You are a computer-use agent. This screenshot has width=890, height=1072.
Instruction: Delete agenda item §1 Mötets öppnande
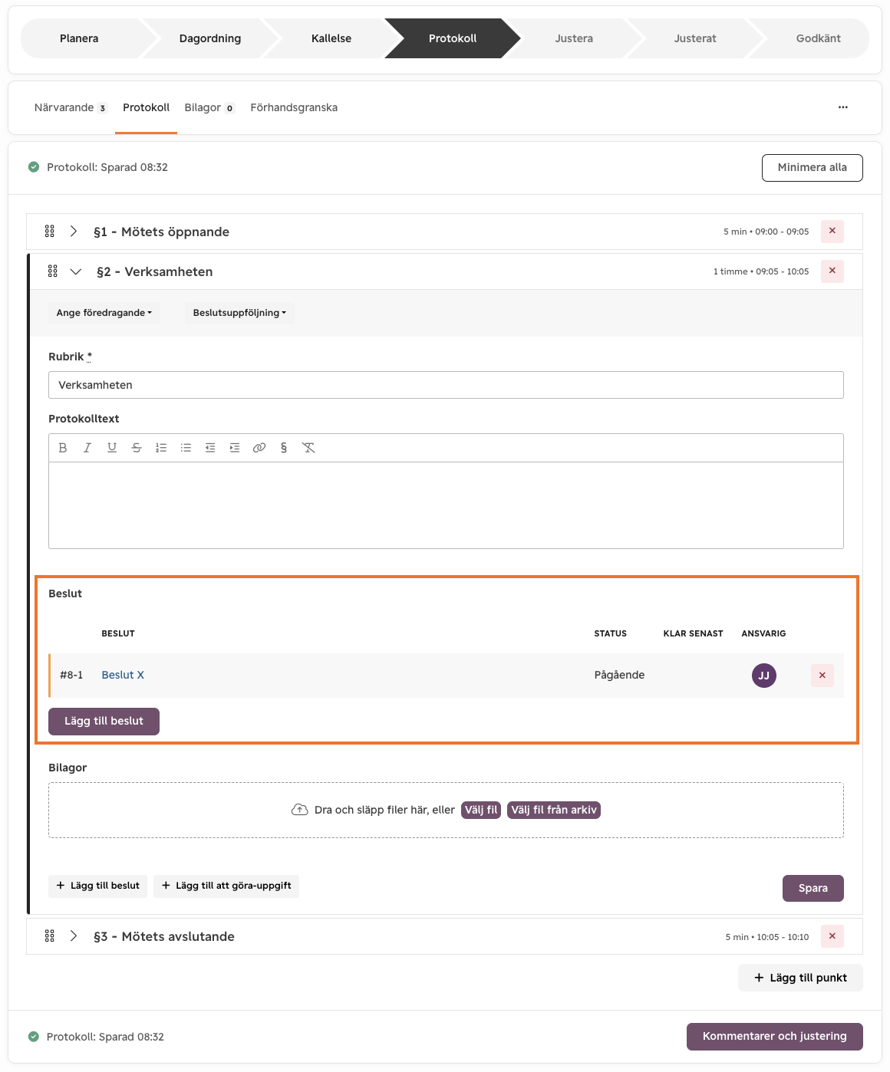(832, 231)
